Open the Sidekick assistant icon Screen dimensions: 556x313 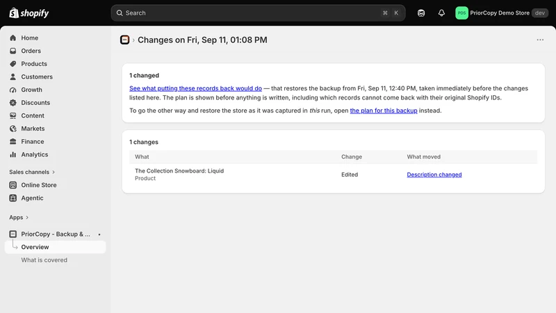(x=421, y=13)
